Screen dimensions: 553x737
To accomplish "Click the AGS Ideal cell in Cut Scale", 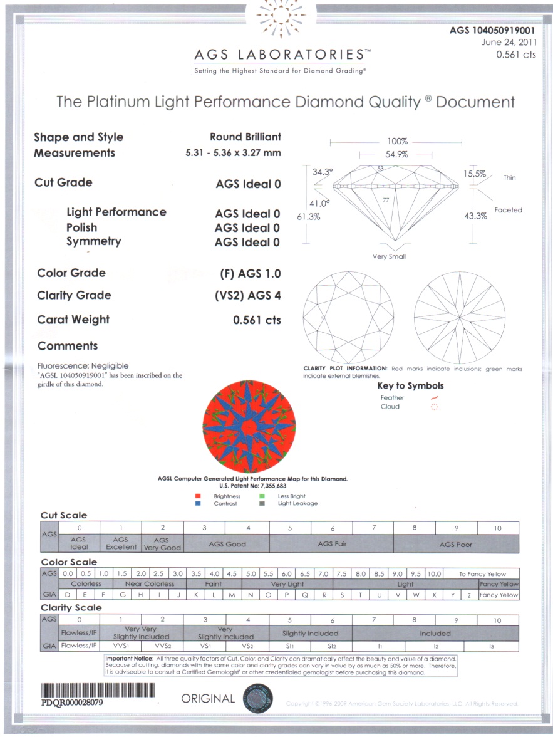I will tap(79, 543).
